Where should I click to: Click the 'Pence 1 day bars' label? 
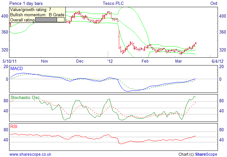click(26, 3)
